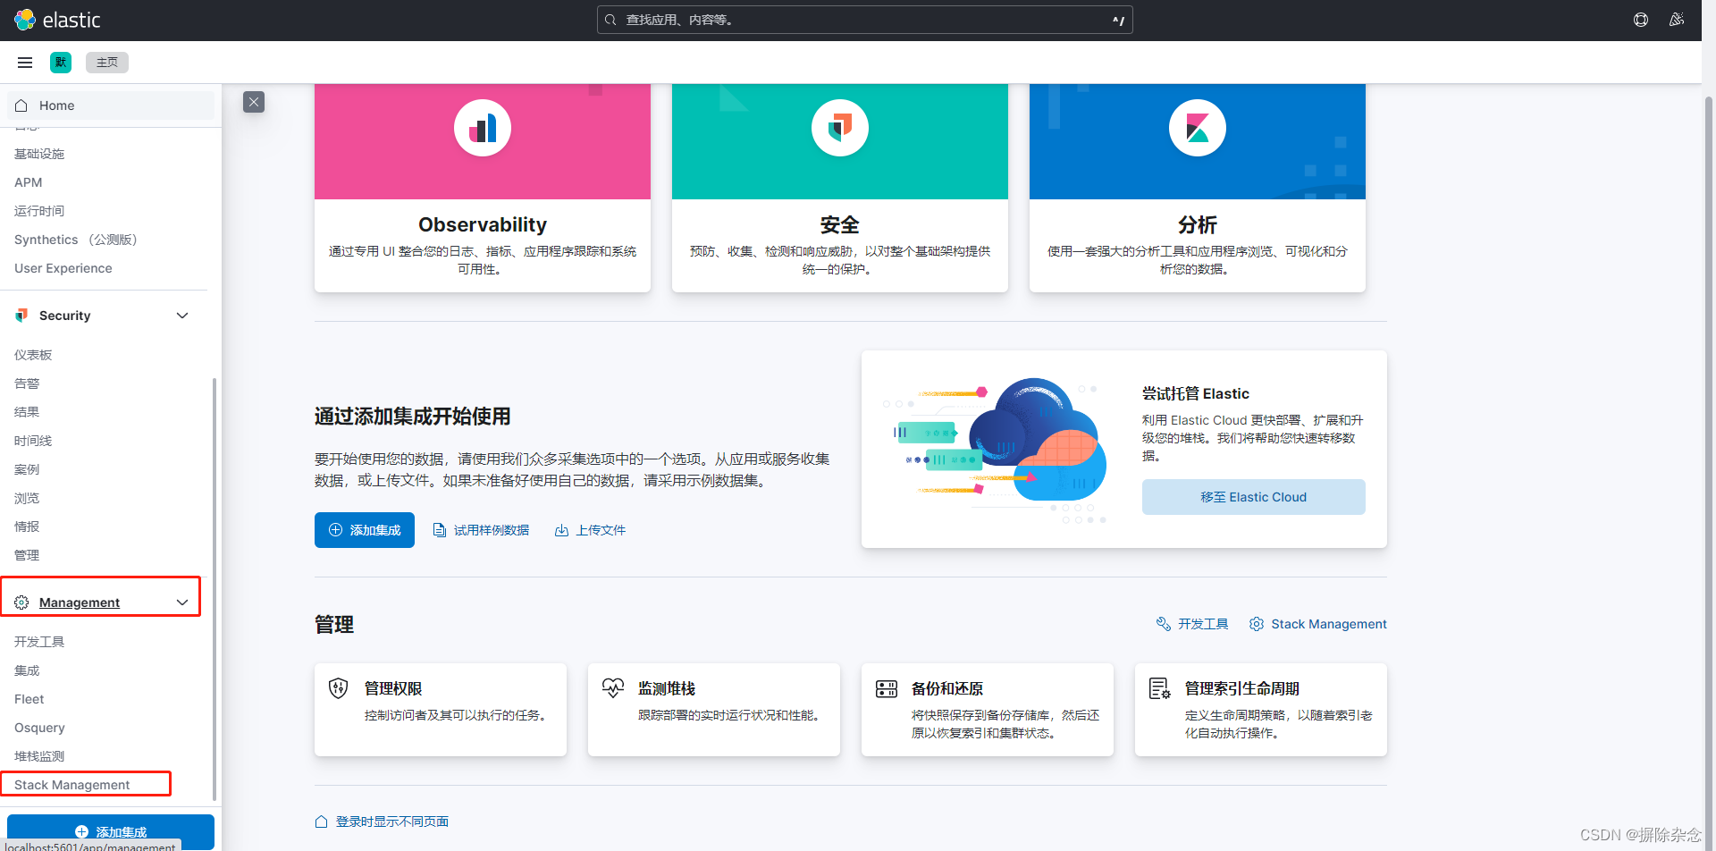Click the sidebar bottom 添加集成 button
This screenshot has height=851, width=1716.
coord(111,831)
